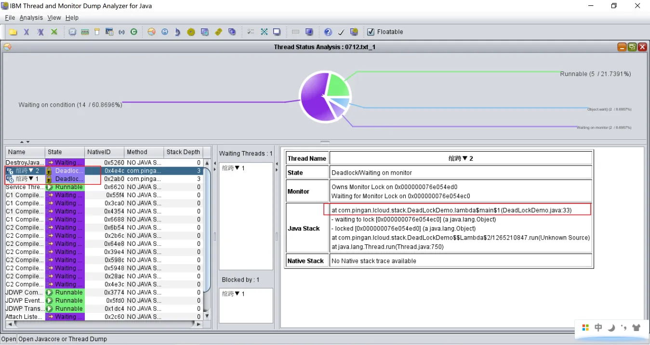Minimize the Thread Status Analysis internal frame
650x345 pixels.
coord(622,47)
